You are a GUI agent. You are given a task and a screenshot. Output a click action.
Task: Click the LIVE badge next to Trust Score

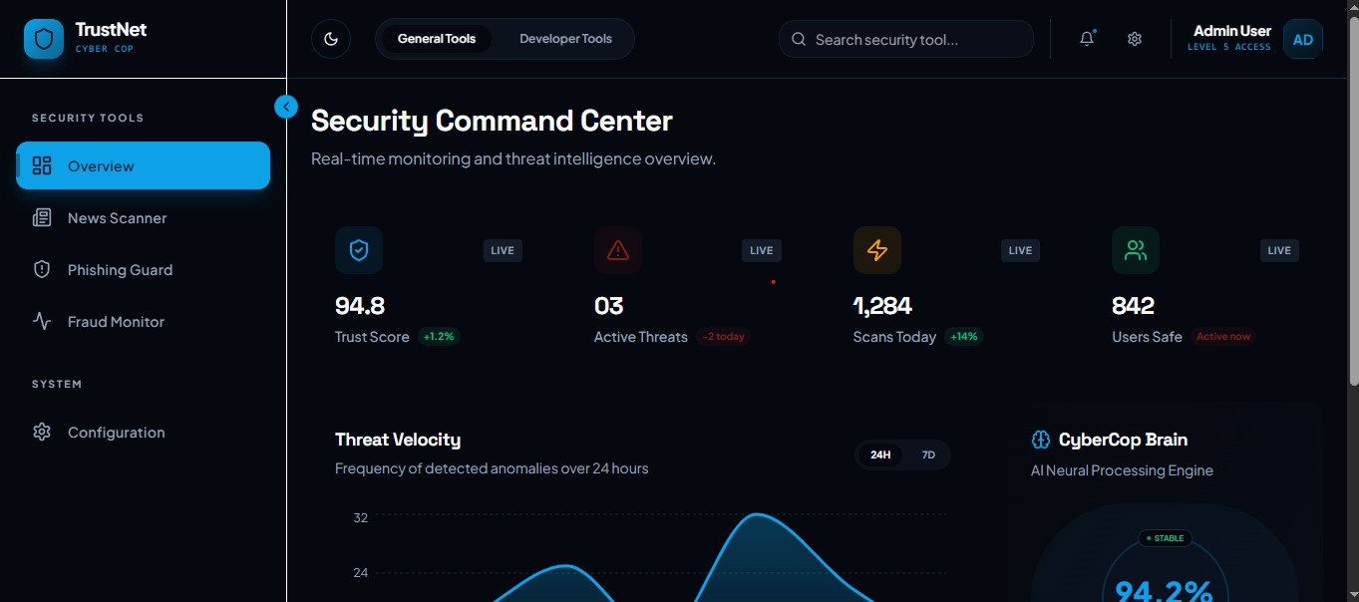(x=502, y=250)
